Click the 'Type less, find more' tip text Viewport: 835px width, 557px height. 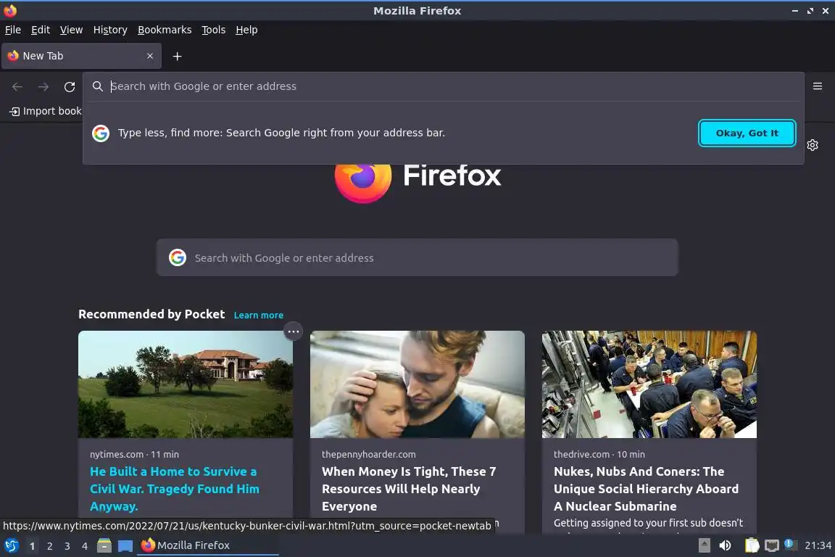pos(281,133)
